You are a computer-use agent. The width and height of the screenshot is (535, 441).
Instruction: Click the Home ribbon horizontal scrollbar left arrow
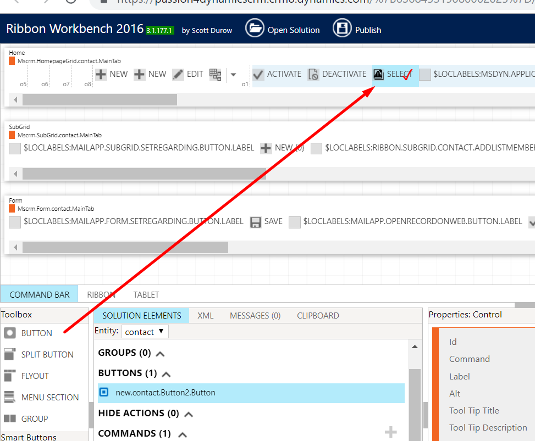(x=15, y=100)
